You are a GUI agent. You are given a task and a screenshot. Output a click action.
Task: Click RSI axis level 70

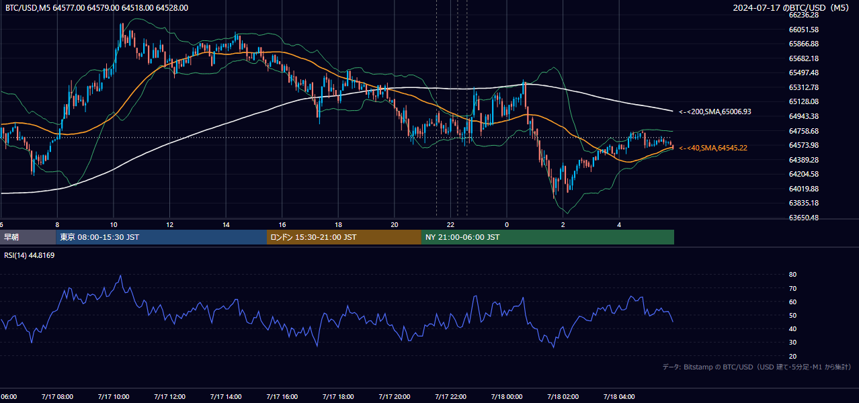[x=792, y=288]
